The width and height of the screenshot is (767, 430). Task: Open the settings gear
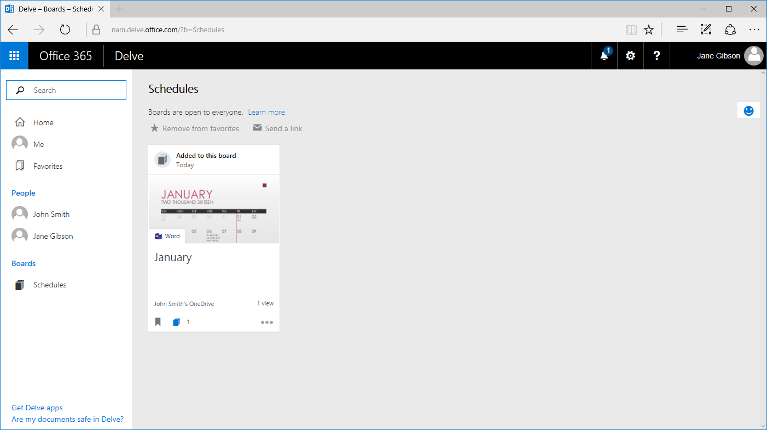[x=631, y=56]
